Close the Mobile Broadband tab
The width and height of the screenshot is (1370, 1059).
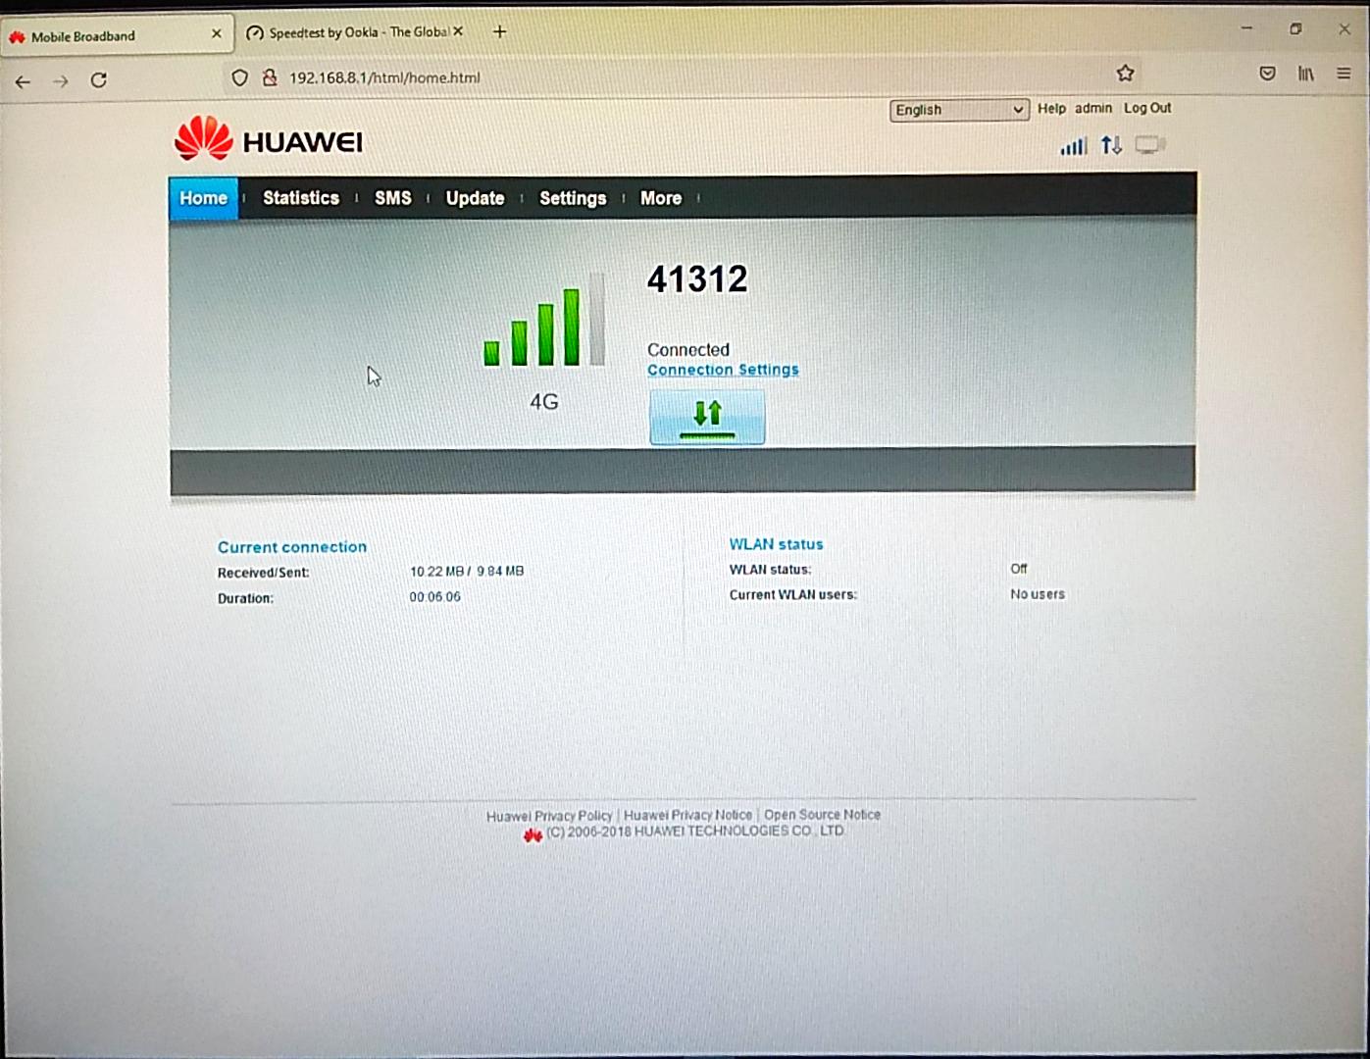(217, 34)
